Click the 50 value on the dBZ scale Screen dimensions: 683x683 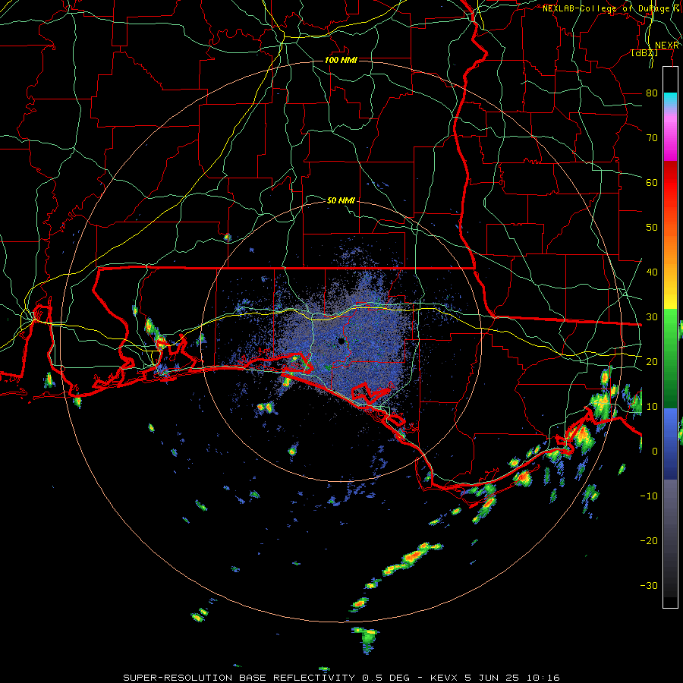pos(652,228)
